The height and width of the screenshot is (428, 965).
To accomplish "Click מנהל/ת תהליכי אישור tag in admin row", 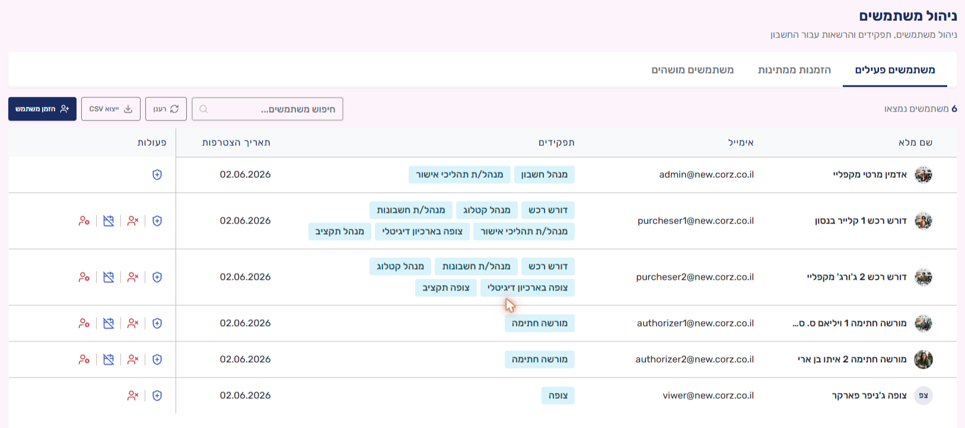I will pyautogui.click(x=460, y=175).
